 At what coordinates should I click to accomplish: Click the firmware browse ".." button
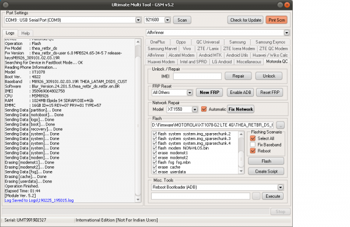pyautogui.click(x=281, y=125)
